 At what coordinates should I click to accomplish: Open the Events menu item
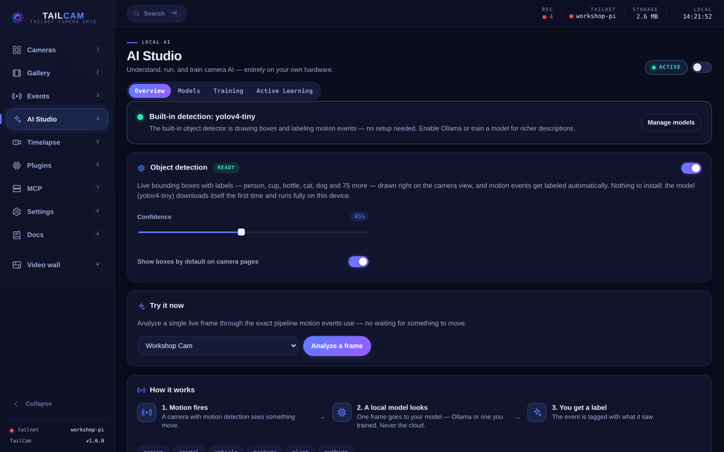point(57,96)
